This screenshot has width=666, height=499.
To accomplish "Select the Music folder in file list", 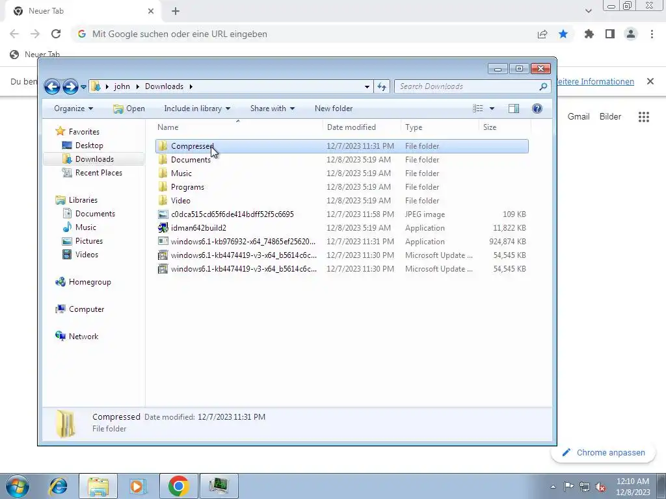I will [342, 173].
